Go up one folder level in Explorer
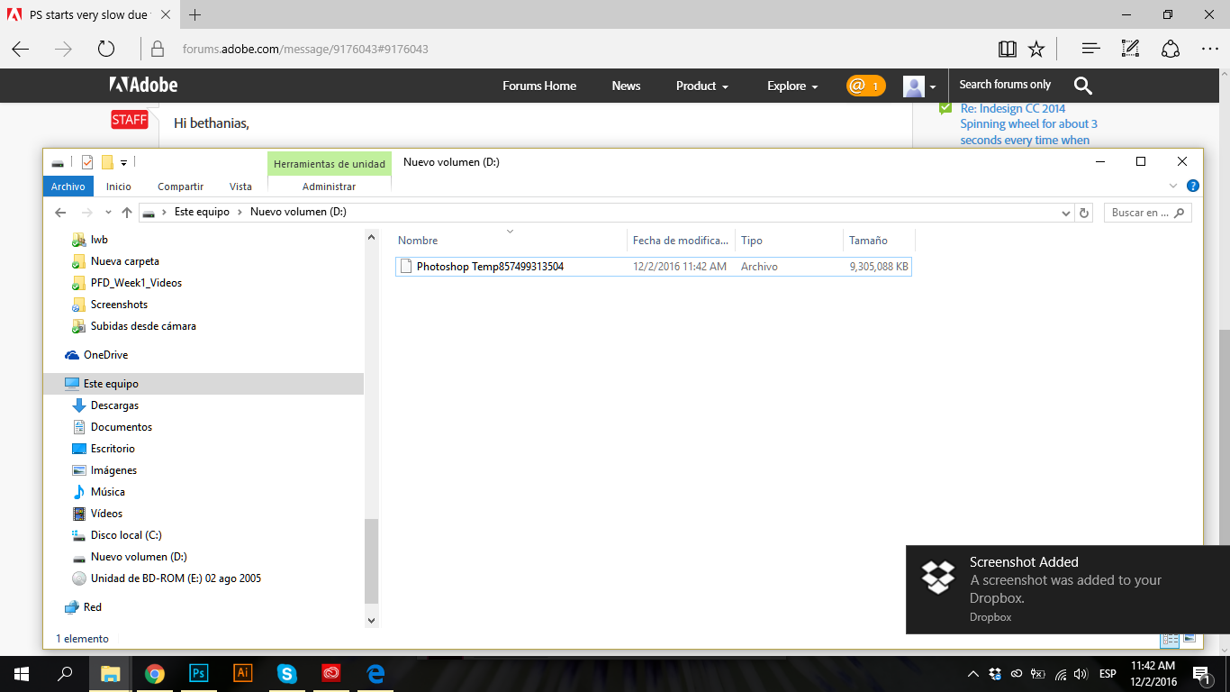The width and height of the screenshot is (1230, 692). click(127, 213)
